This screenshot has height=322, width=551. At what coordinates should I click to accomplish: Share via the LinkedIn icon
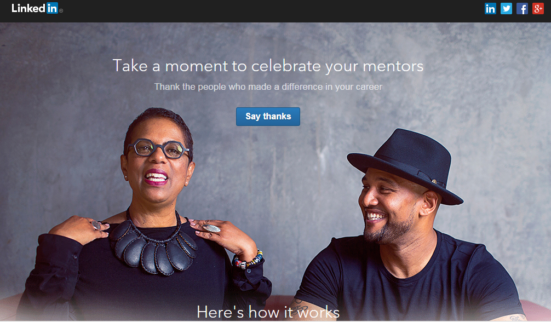490,9
